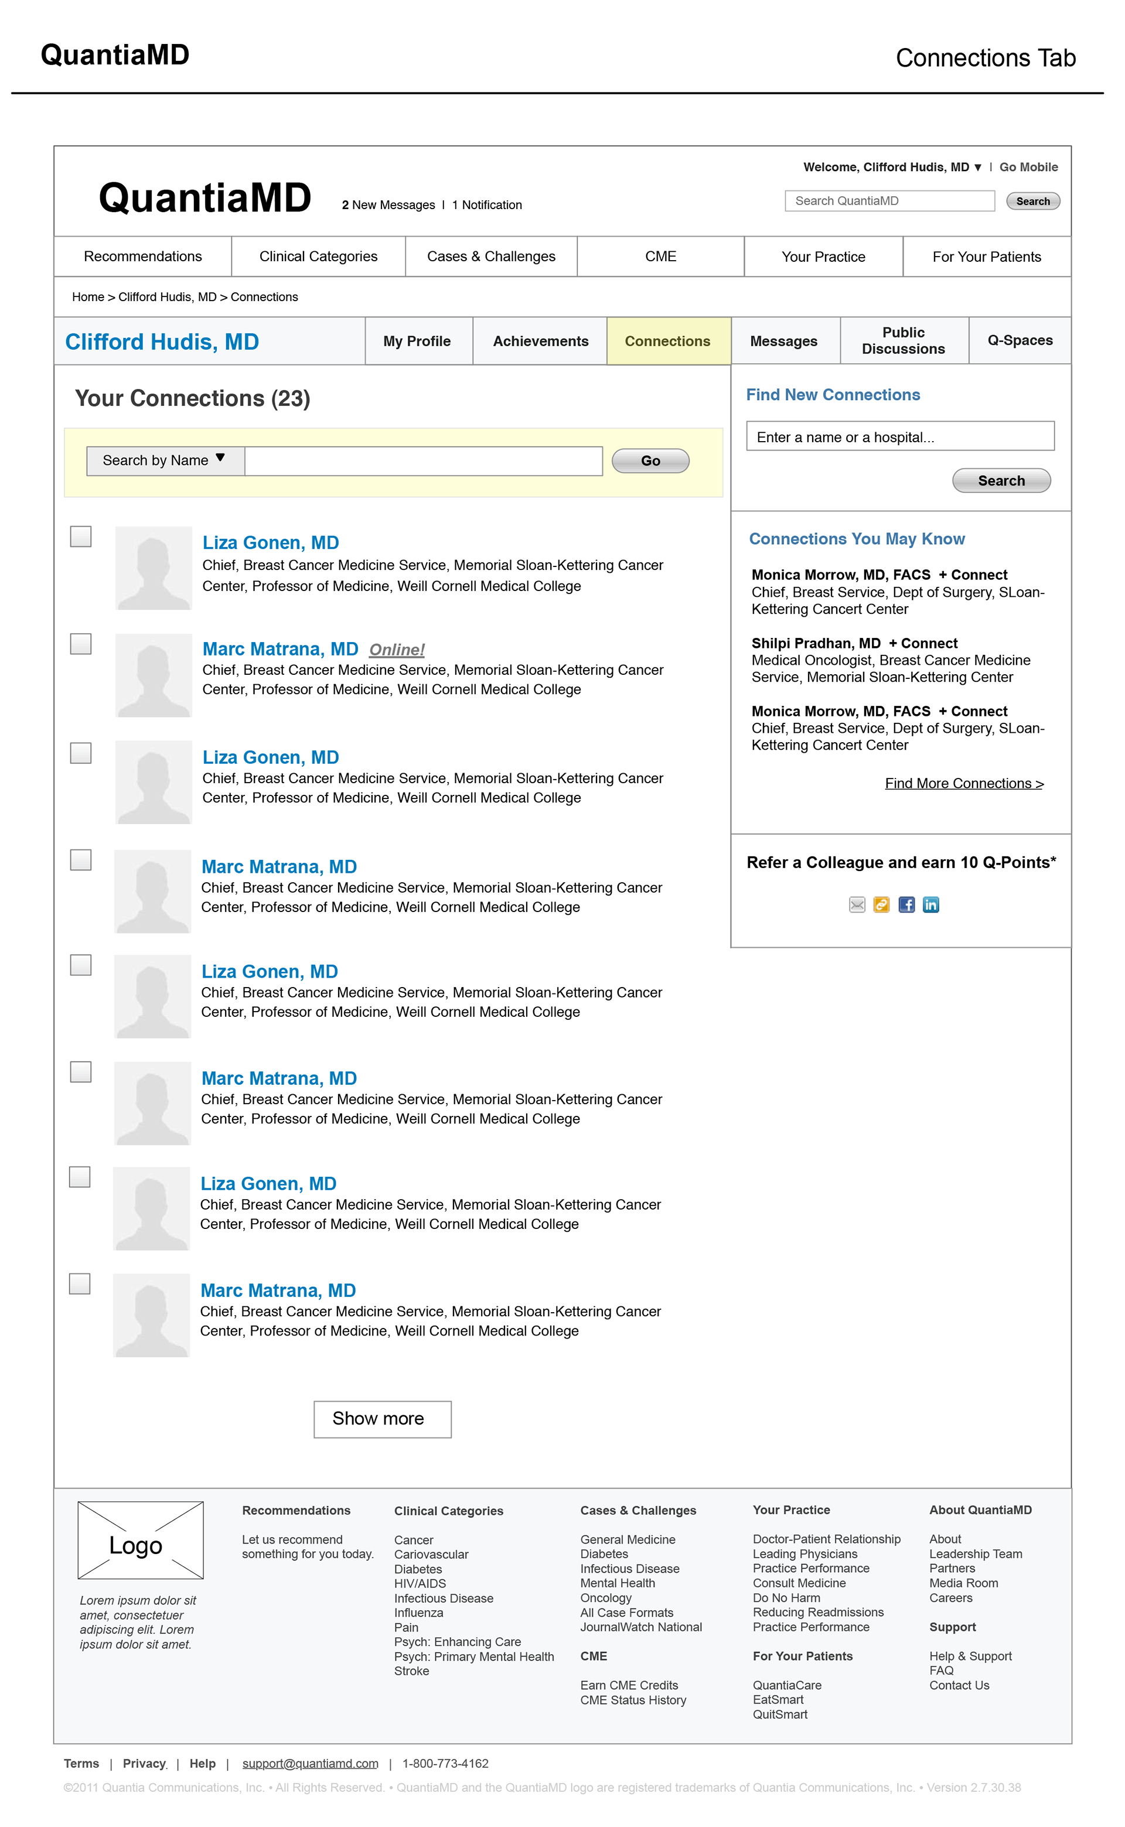1125x1827 pixels.
Task: Open the Find More Connections link
Action: (964, 783)
